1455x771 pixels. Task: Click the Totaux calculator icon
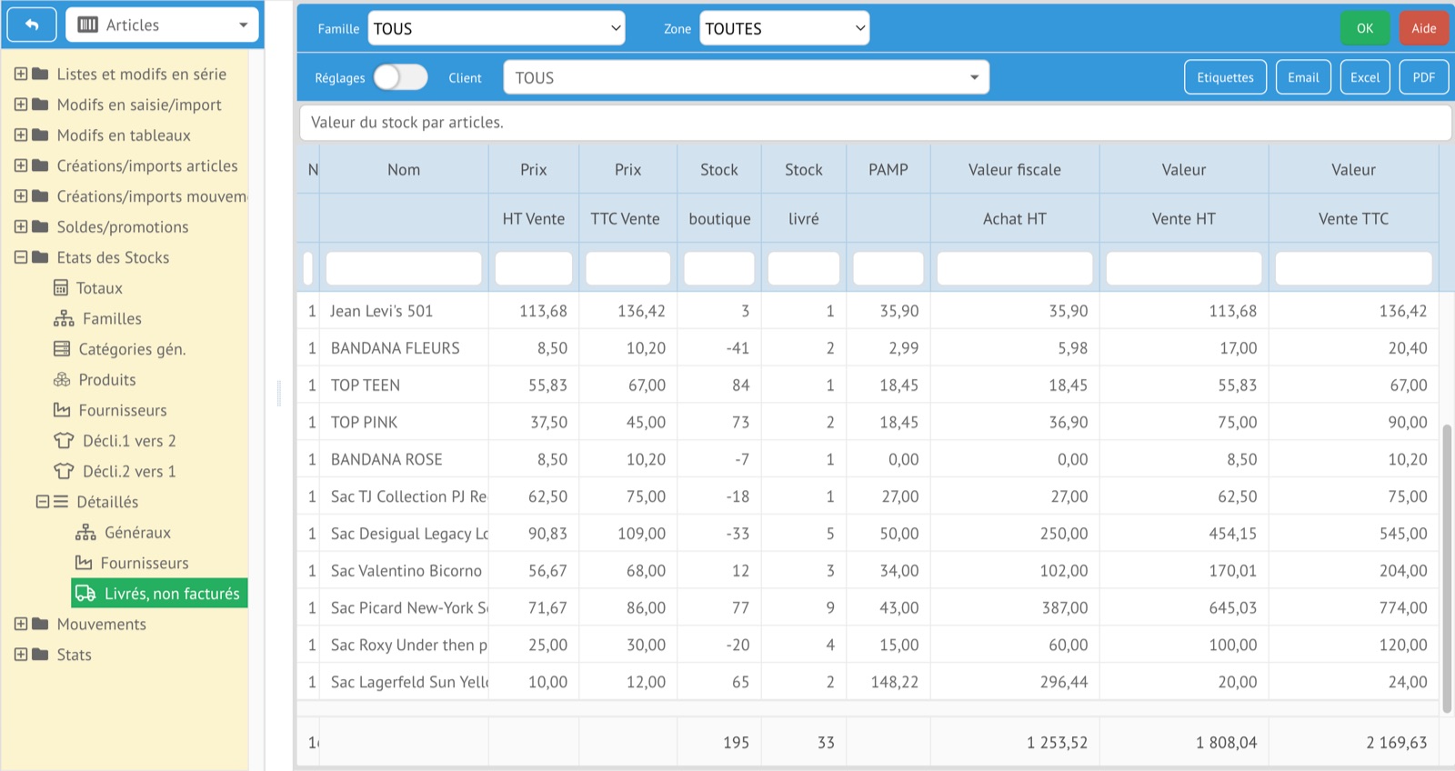61,288
